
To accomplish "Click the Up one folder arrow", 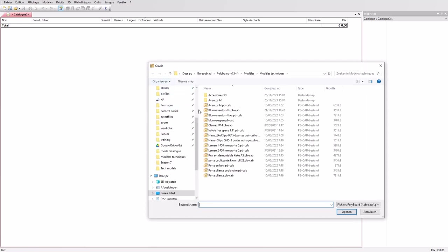I will point(170,73).
